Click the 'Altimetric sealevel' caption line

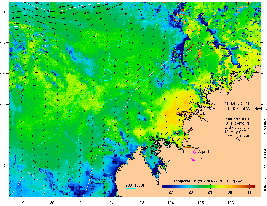click(x=240, y=119)
